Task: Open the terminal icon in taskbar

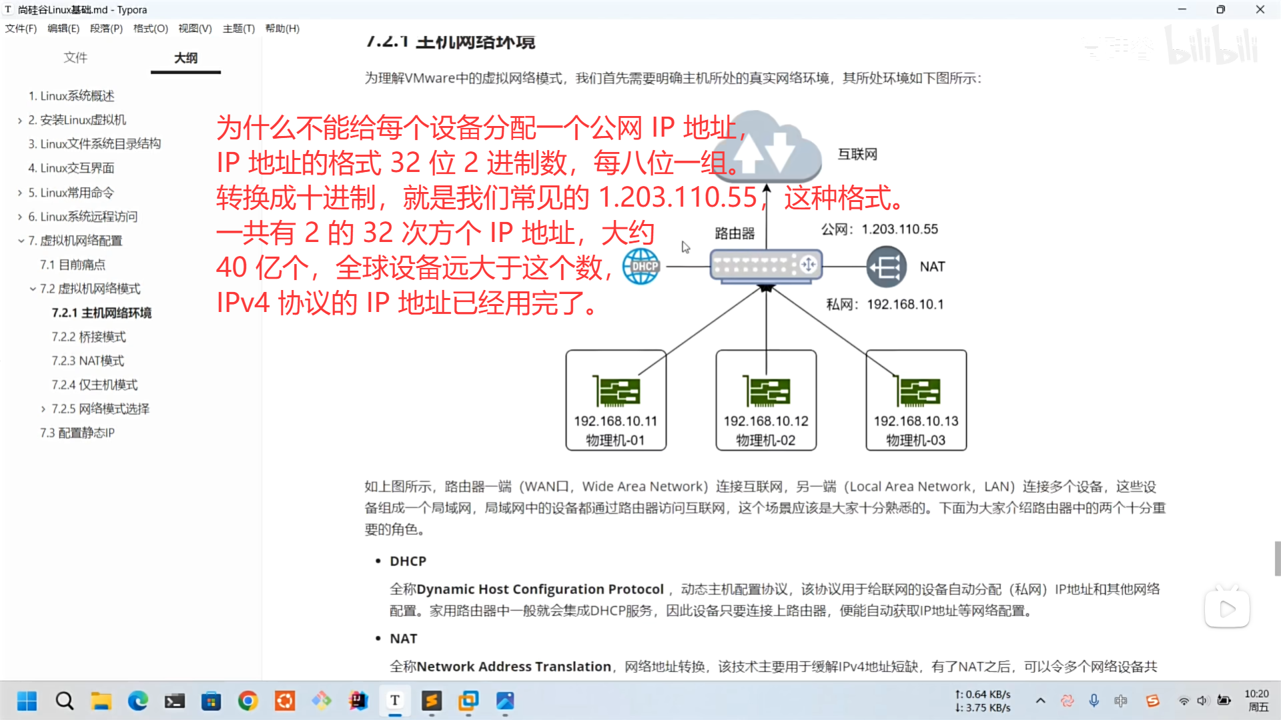Action: (175, 701)
